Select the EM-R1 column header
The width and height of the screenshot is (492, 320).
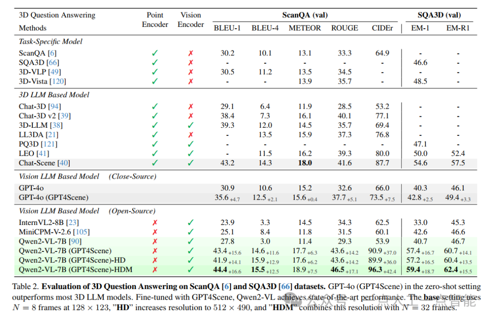coord(458,28)
